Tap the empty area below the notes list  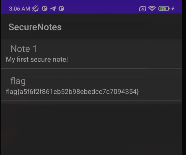pos(92,128)
